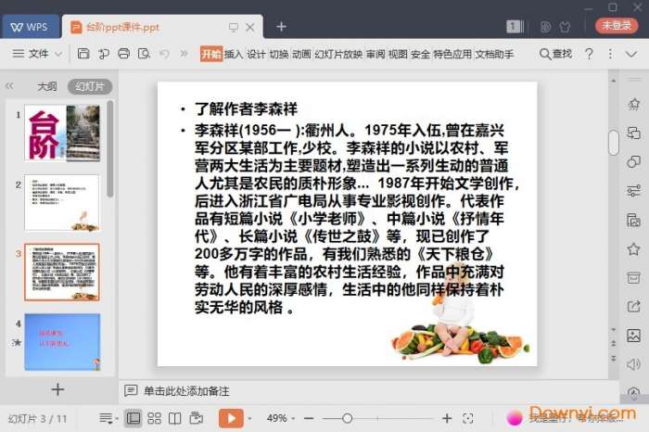
Task: Switch to Slide Sorter view icon
Action: (x=155, y=418)
